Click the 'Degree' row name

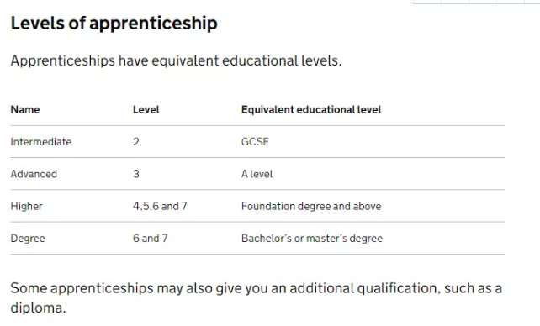[28, 239]
